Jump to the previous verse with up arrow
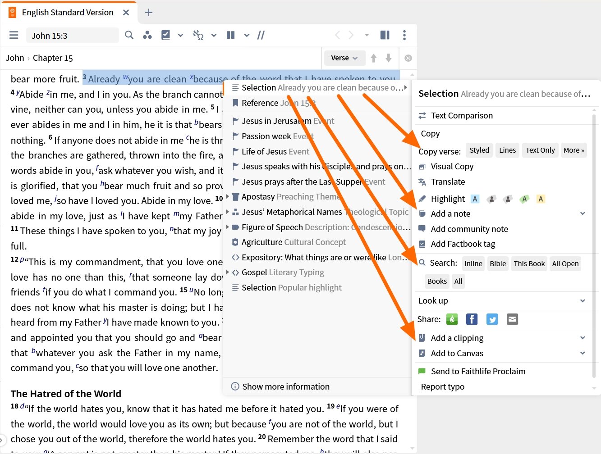 374,58
